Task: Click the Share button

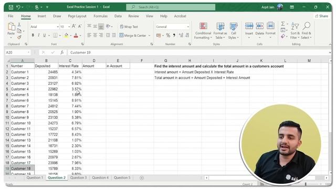Action: (x=322, y=16)
